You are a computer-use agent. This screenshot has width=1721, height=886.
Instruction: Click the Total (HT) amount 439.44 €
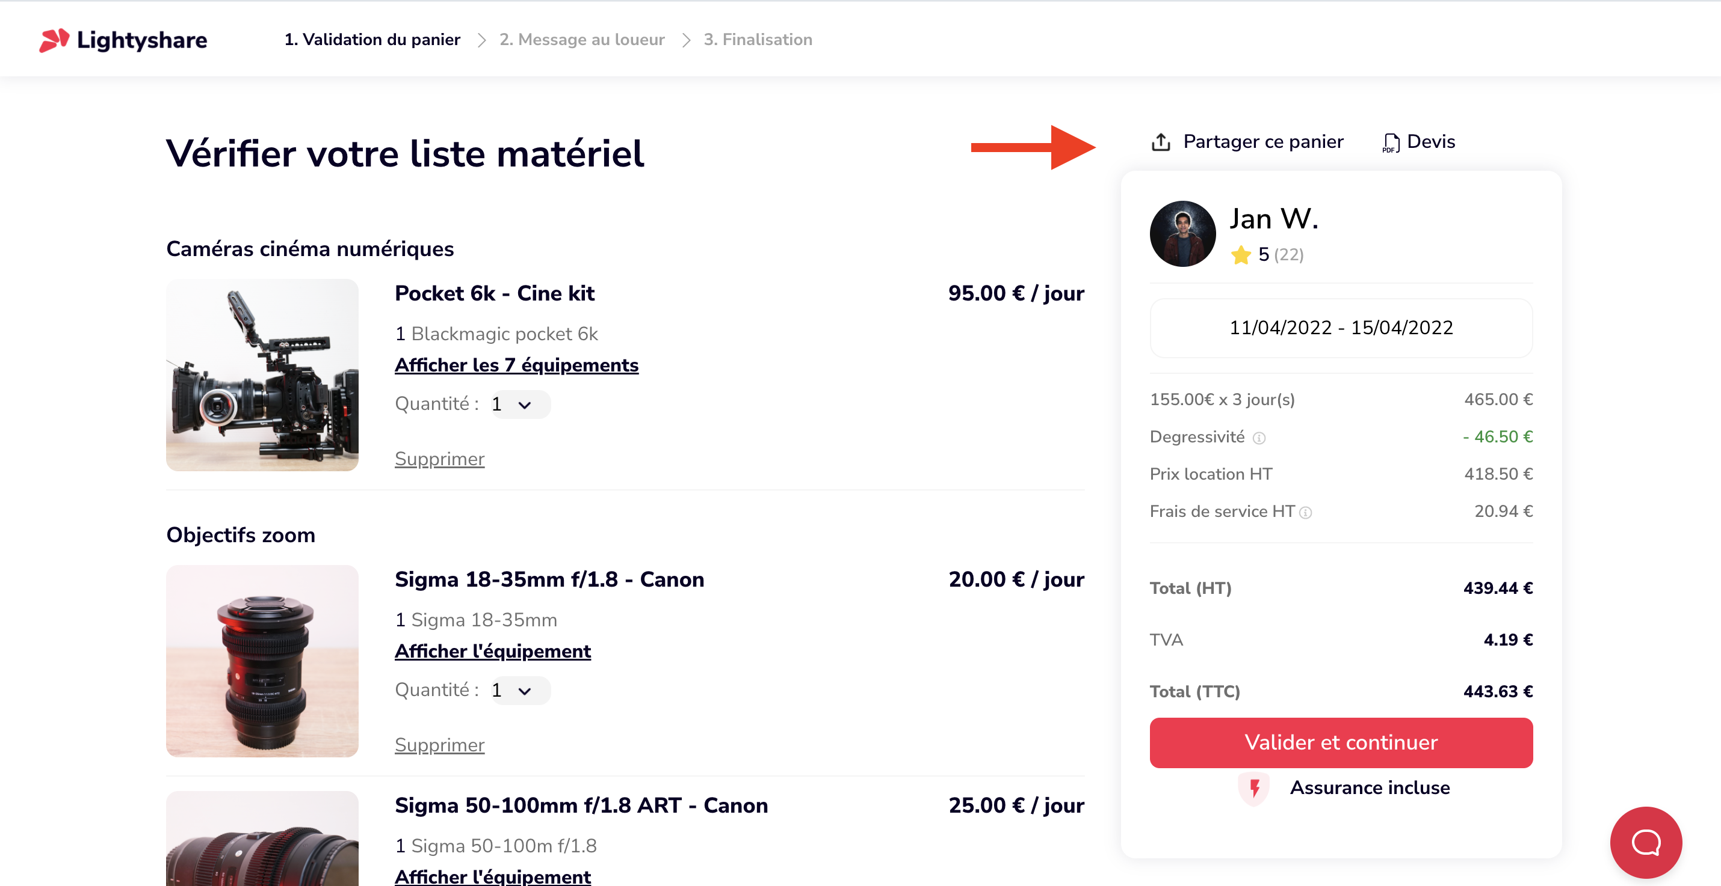coord(1498,588)
